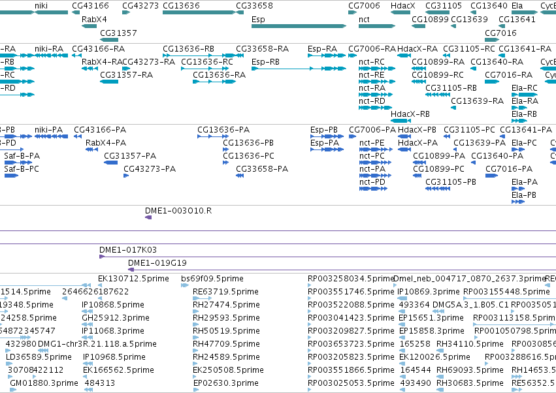
Task: Select transcript CG13639-RA
Action: pyautogui.click(x=453, y=107)
